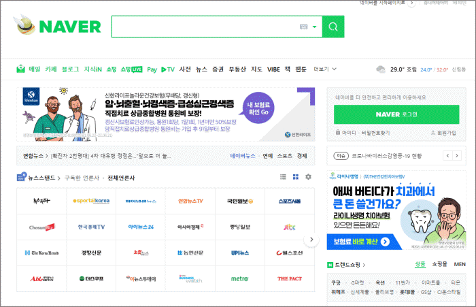Click 보험료 바로 계산 ad button
Viewport: 476px width, 307px height.
point(362,242)
